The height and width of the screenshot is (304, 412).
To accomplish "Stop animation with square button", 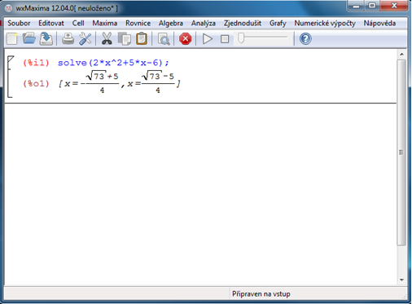I will point(225,39).
